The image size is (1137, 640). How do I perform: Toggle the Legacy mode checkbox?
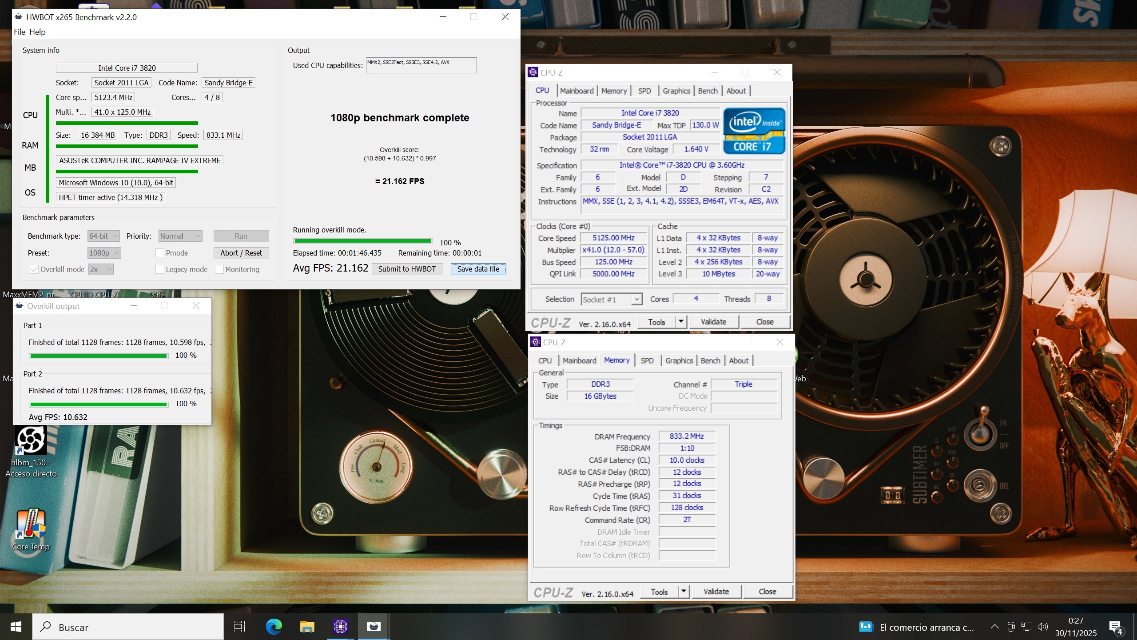click(x=160, y=269)
